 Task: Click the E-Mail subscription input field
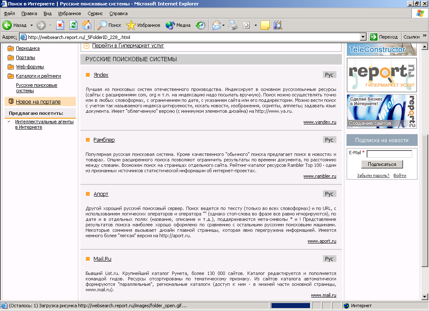tap(389, 154)
